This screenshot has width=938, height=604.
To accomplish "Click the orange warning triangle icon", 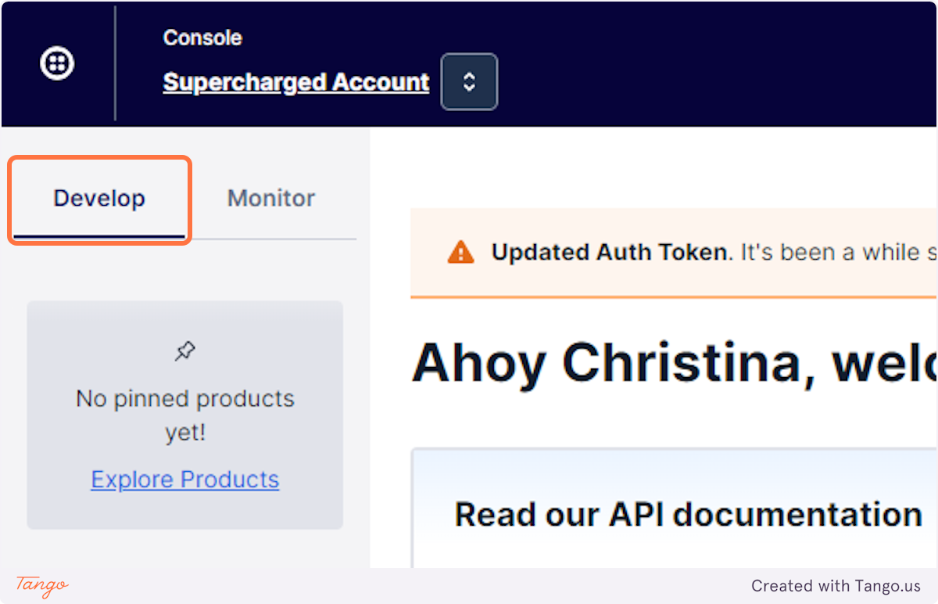I will point(460,252).
